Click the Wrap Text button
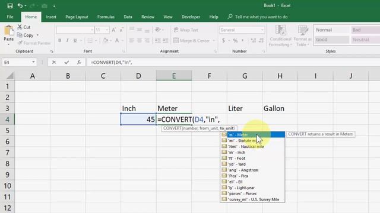380x213 pixels. pyautogui.click(x=186, y=30)
